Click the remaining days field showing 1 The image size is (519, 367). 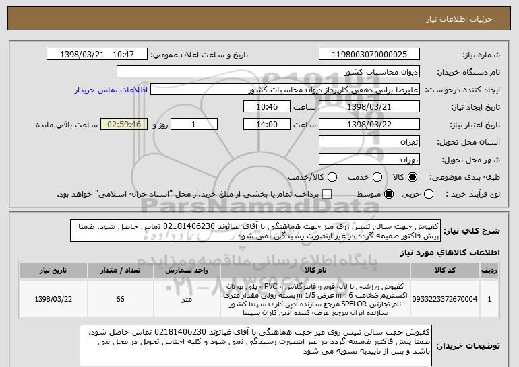[x=194, y=125]
